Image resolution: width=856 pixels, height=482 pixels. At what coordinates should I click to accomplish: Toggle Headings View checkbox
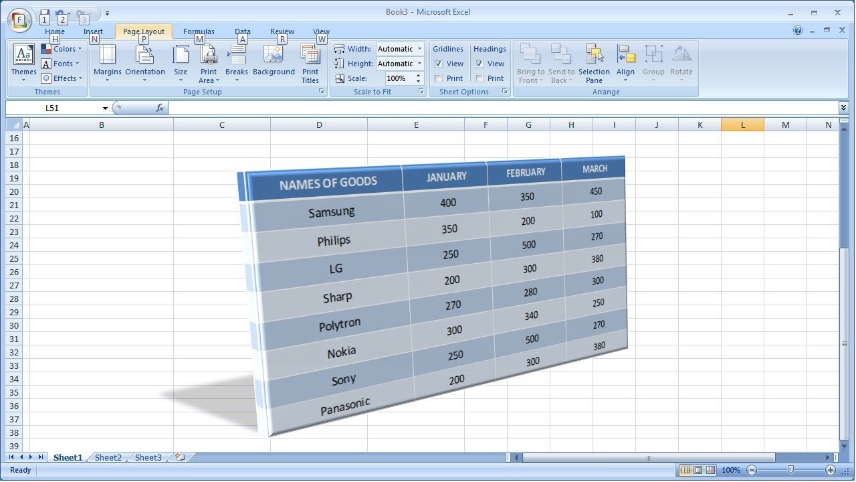pyautogui.click(x=479, y=64)
